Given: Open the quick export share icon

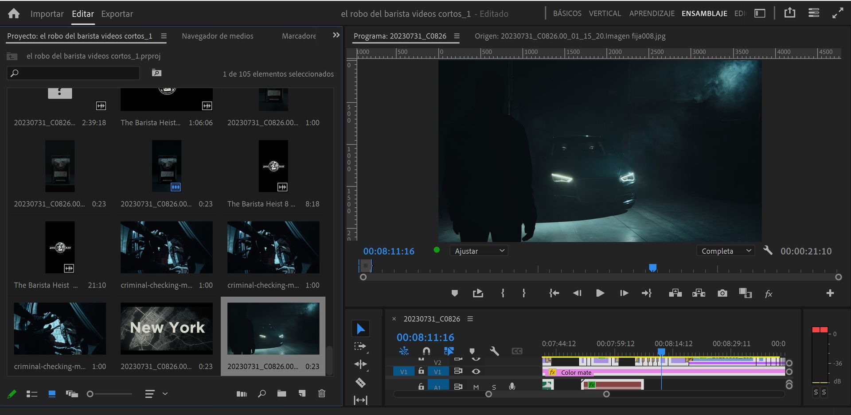Looking at the screenshot, I should pos(790,13).
